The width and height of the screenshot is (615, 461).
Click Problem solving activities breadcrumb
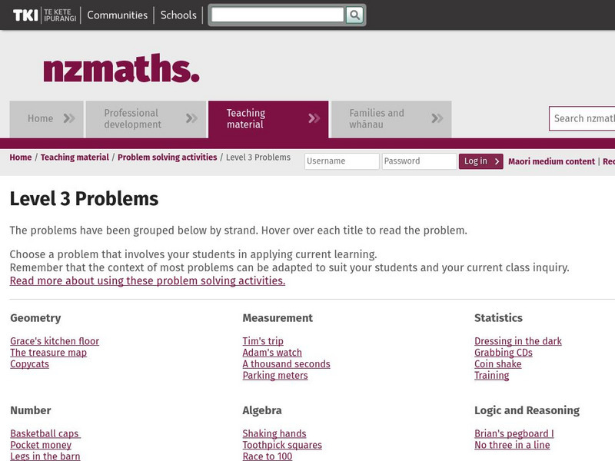[x=168, y=158]
